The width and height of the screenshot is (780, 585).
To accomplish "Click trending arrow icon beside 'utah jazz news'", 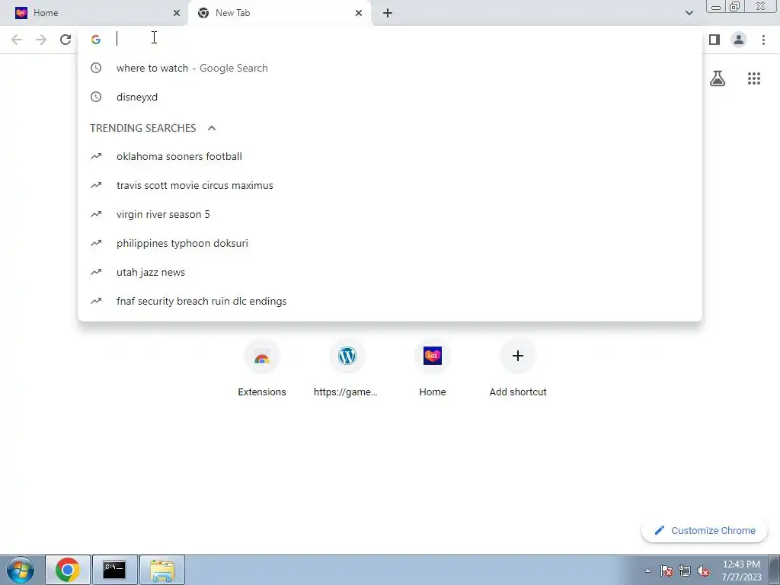I will 96,272.
